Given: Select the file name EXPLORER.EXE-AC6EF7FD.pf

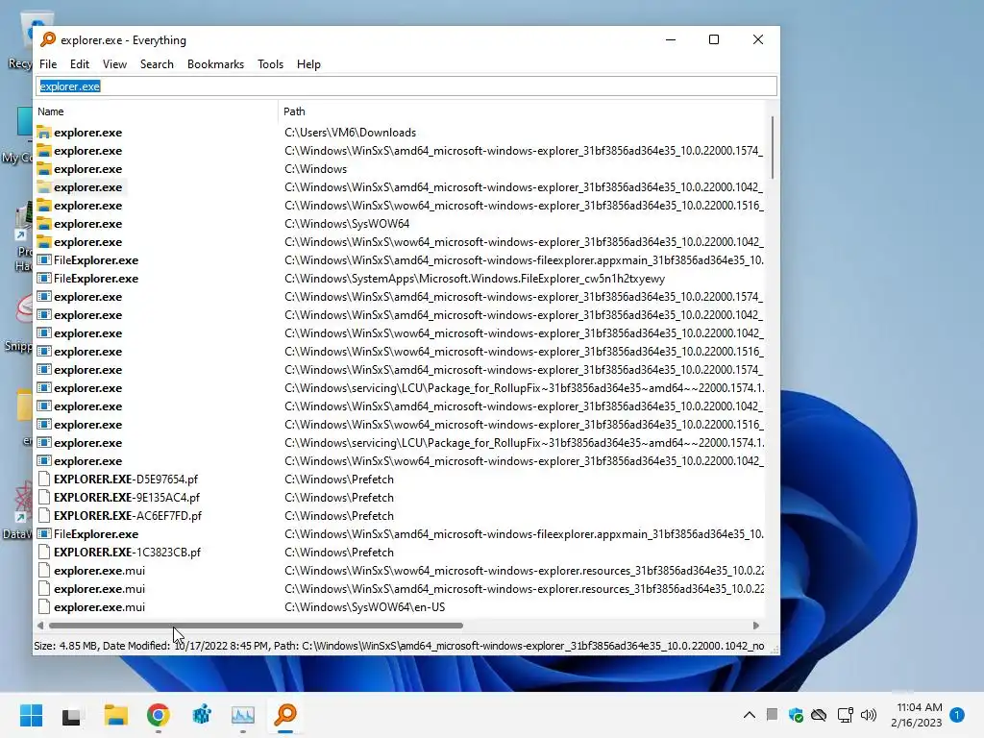Looking at the screenshot, I should (x=128, y=515).
